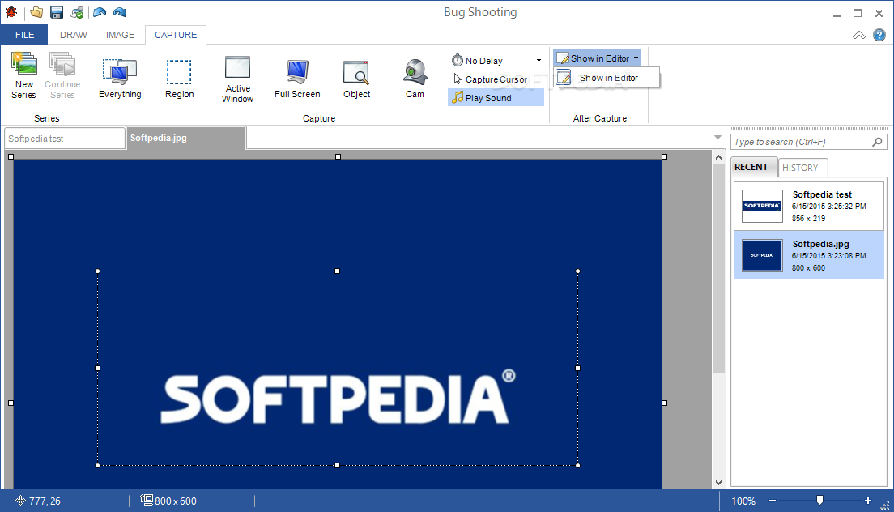Image resolution: width=894 pixels, height=512 pixels.
Task: Select Show in Editor from dropdown menu
Action: [x=607, y=78]
